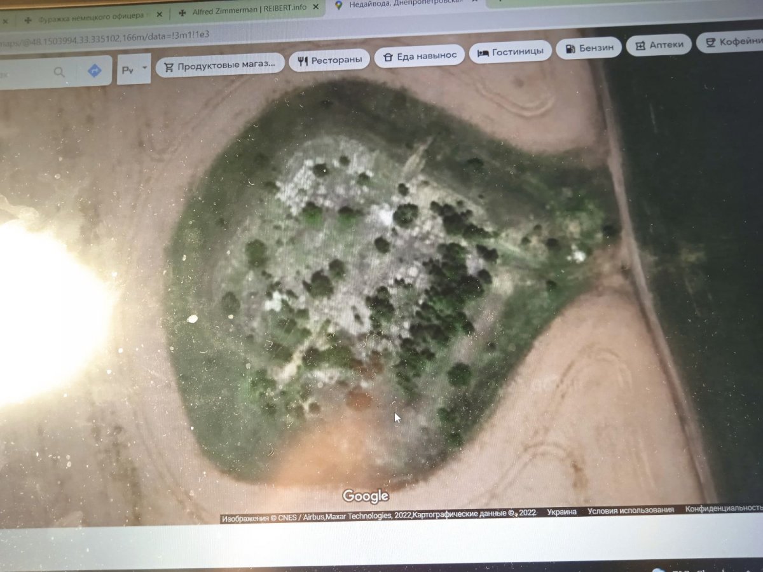Select the Бензин filter chip
This screenshot has height=572, width=763.
click(x=589, y=48)
